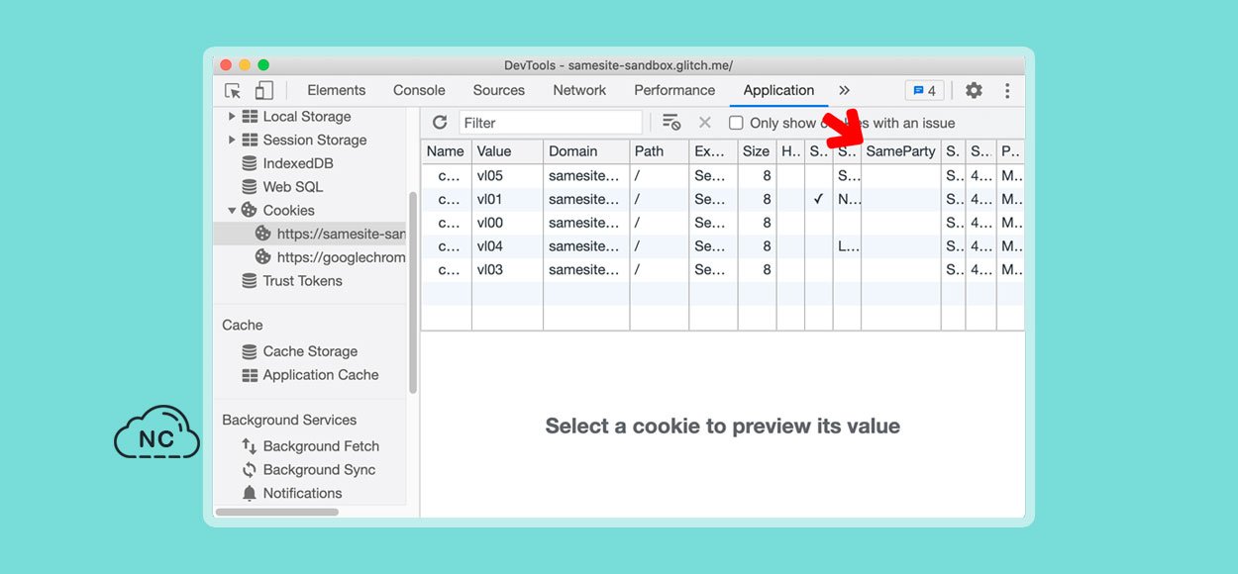Open the Network tab
Viewport: 1238px width, 574px height.
coord(579,90)
